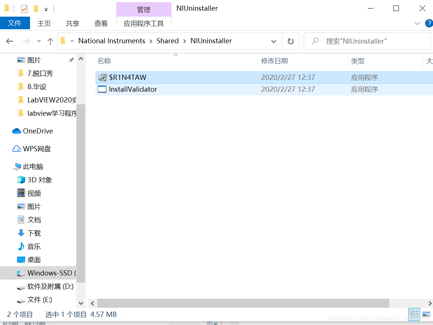Expand the ribbon with the chevron

point(417,23)
